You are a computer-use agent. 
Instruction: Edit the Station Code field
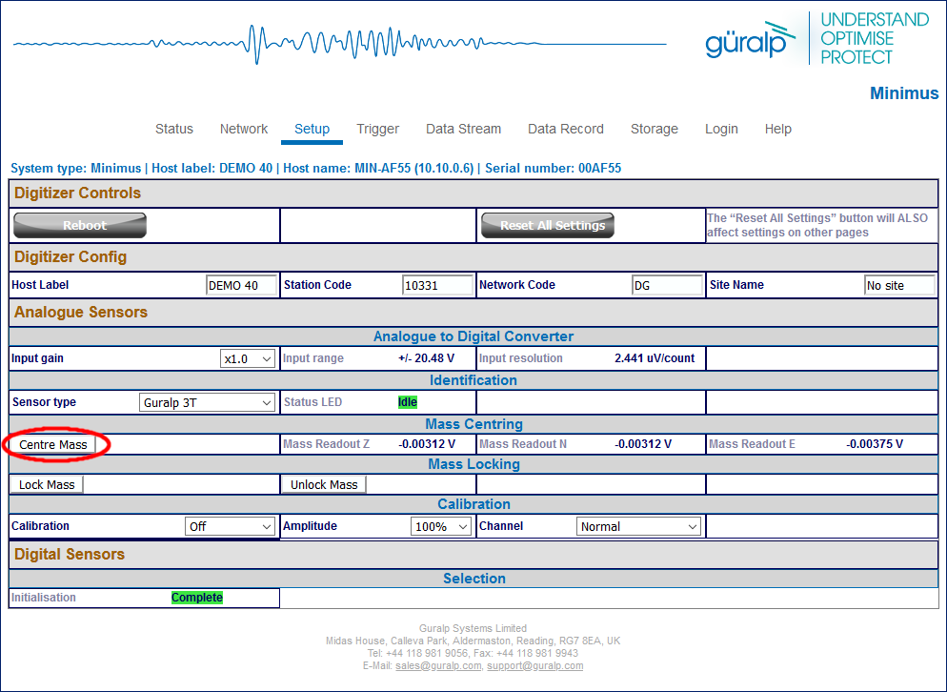(x=438, y=285)
